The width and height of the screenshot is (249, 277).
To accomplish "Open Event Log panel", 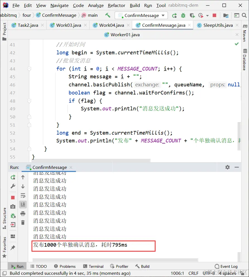I will coord(226,266).
